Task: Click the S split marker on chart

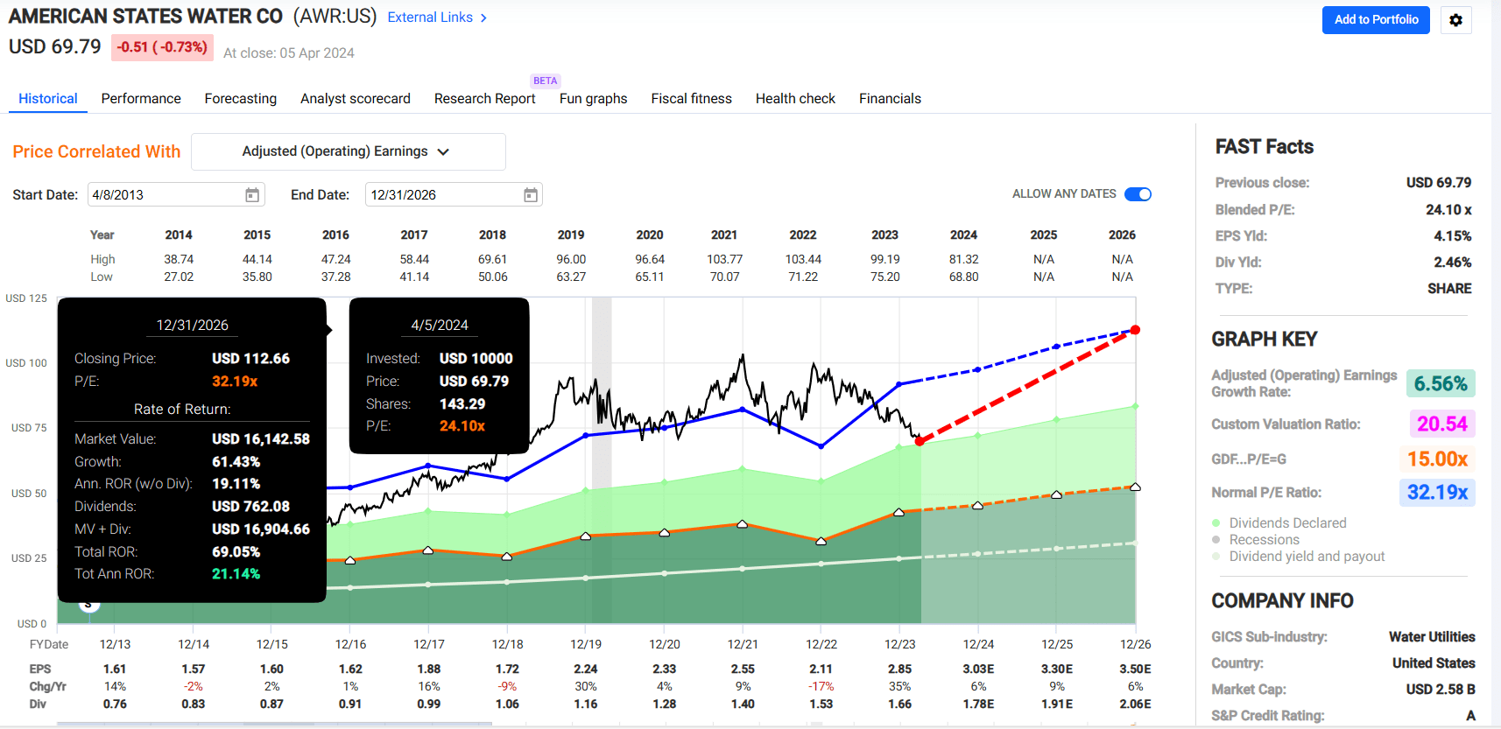Action: (88, 604)
